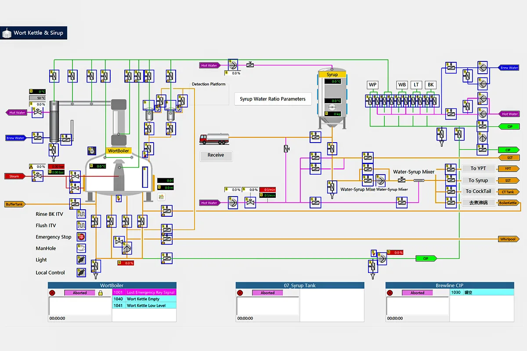Click the syrup tanker truck icon
The image size is (527, 351).
(214, 139)
